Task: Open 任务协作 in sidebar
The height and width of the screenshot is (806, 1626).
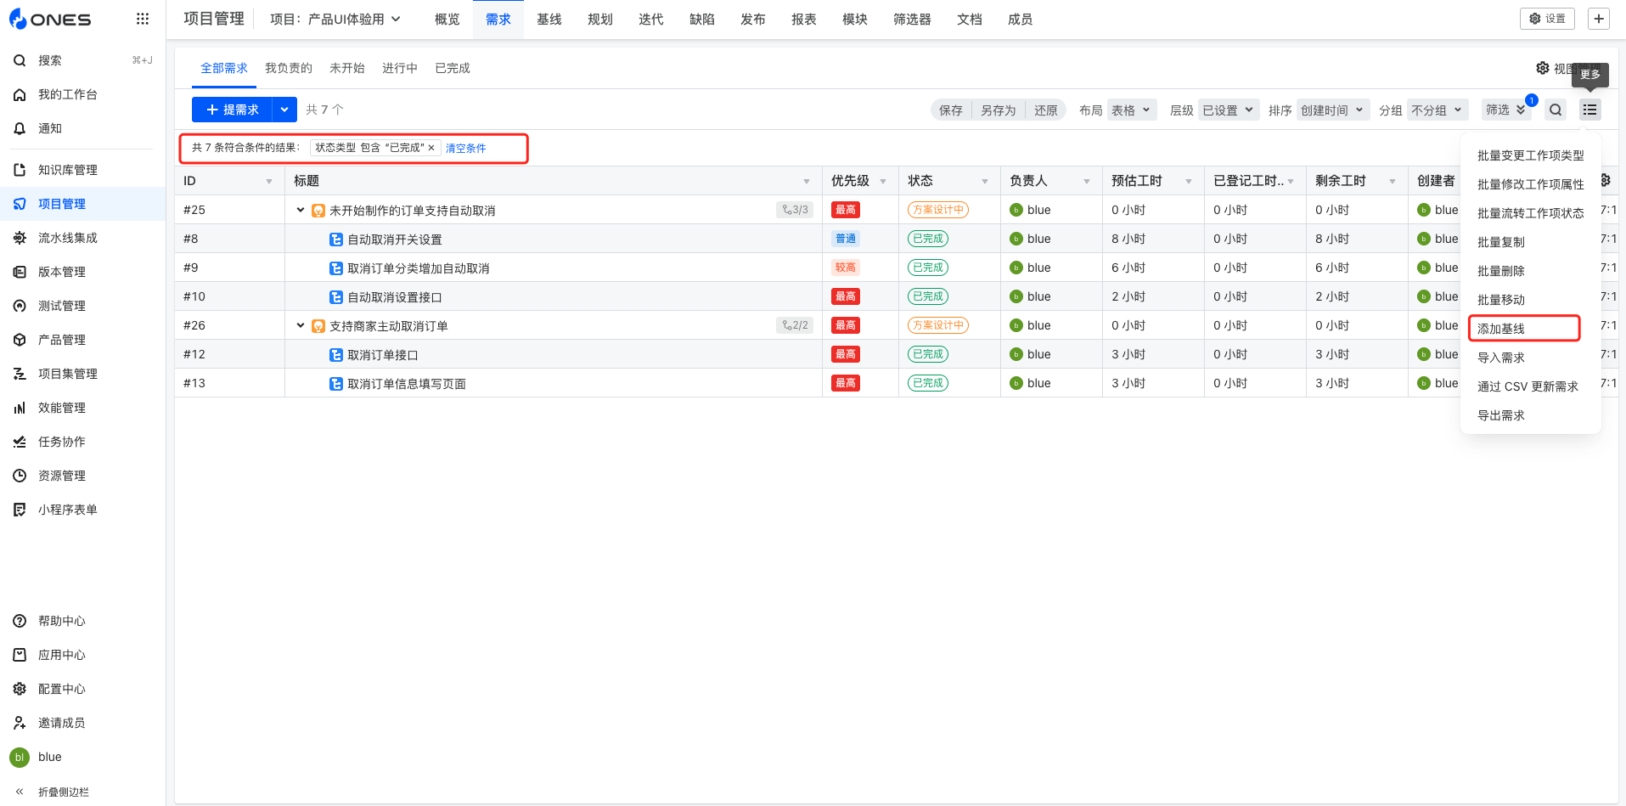Action: 62,442
